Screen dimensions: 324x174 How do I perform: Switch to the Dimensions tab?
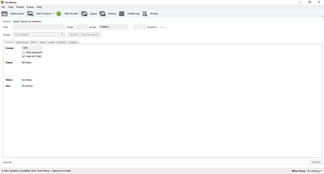click(x=23, y=42)
